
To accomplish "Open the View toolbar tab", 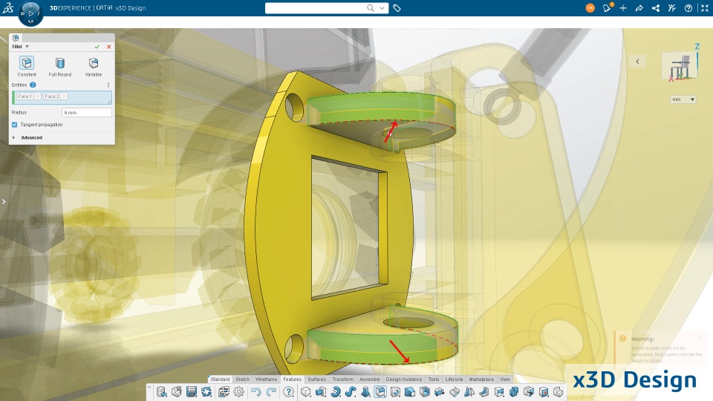I will point(505,379).
